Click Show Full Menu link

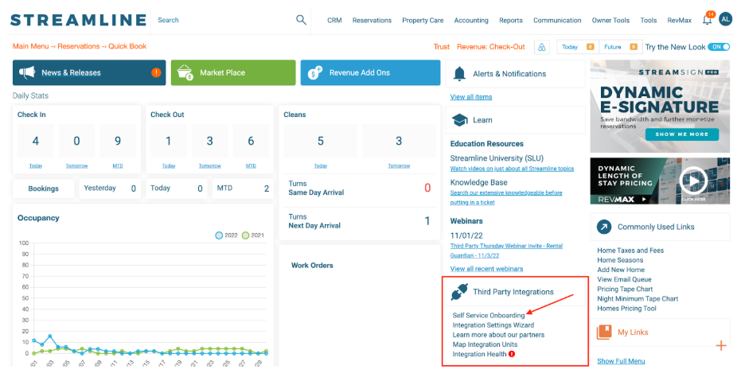tap(621, 361)
